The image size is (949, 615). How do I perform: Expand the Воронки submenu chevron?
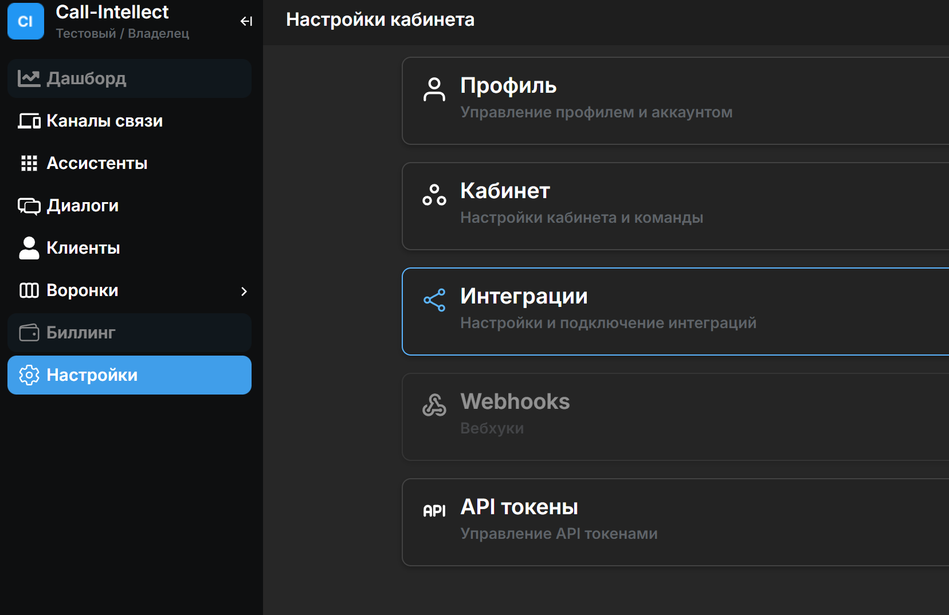(244, 291)
